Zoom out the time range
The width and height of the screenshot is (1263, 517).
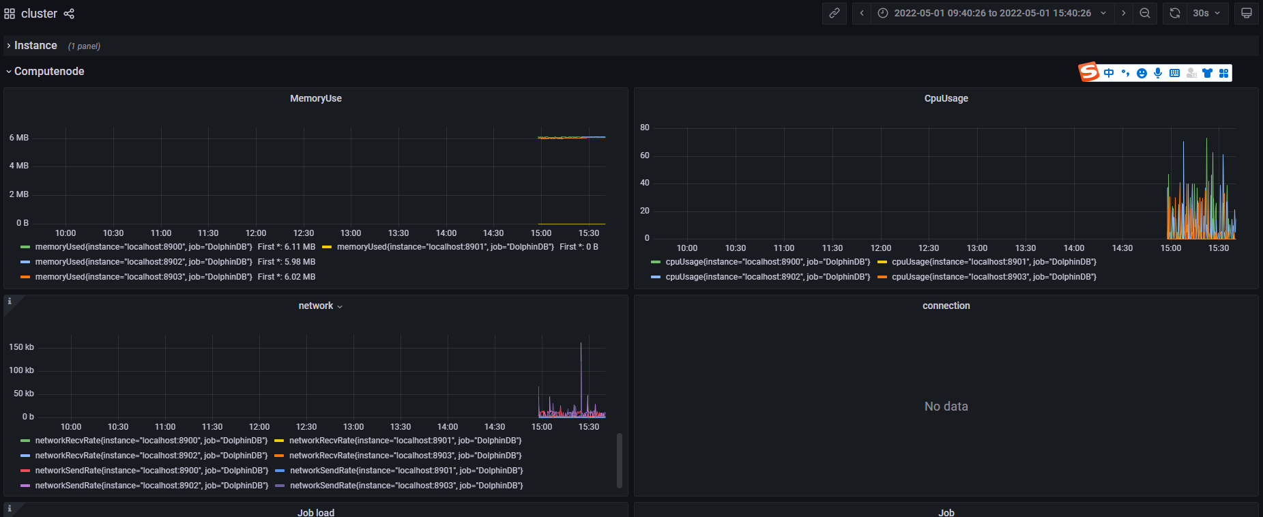point(1145,14)
